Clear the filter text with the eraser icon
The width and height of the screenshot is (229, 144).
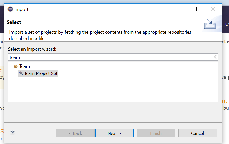pyautogui.click(x=215, y=57)
